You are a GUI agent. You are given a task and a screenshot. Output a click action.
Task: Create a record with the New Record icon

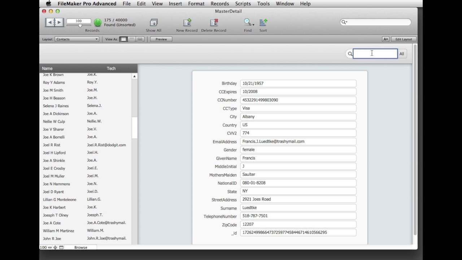[187, 22]
